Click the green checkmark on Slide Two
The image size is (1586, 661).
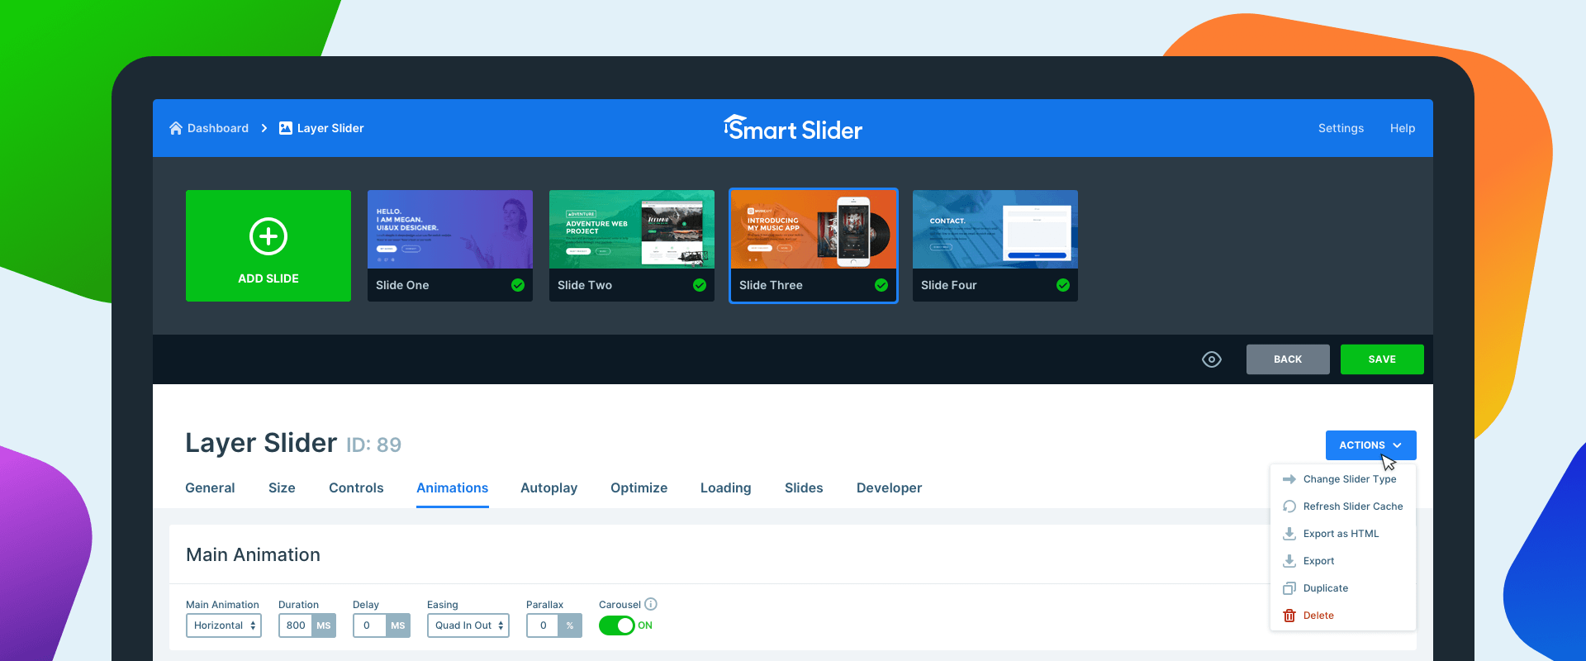tap(700, 285)
